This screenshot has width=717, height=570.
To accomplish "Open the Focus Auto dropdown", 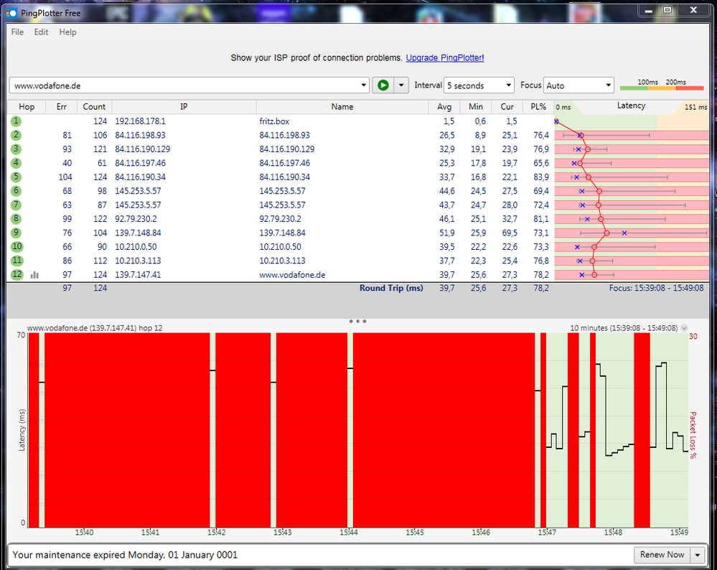I will (x=578, y=85).
